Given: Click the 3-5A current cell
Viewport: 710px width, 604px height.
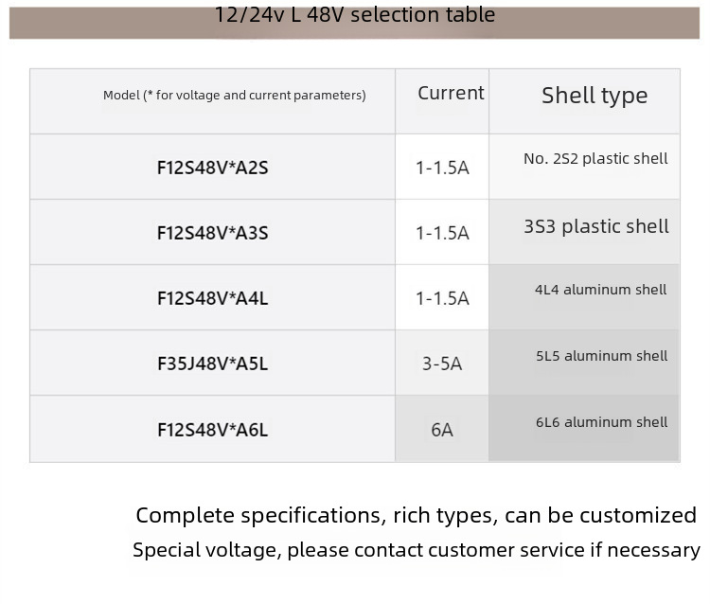Looking at the screenshot, I should click(442, 364).
